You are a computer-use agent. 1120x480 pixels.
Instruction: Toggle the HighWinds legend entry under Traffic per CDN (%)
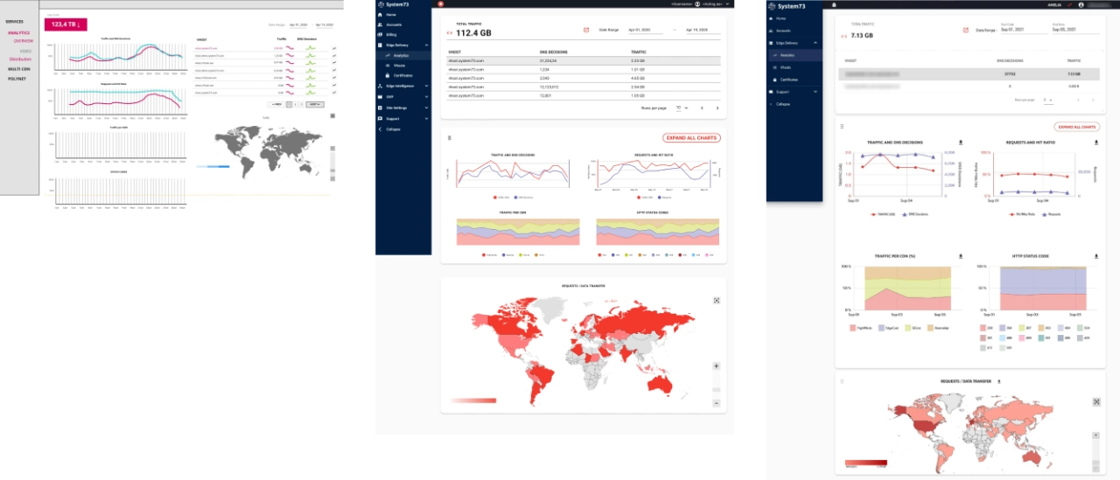point(861,327)
